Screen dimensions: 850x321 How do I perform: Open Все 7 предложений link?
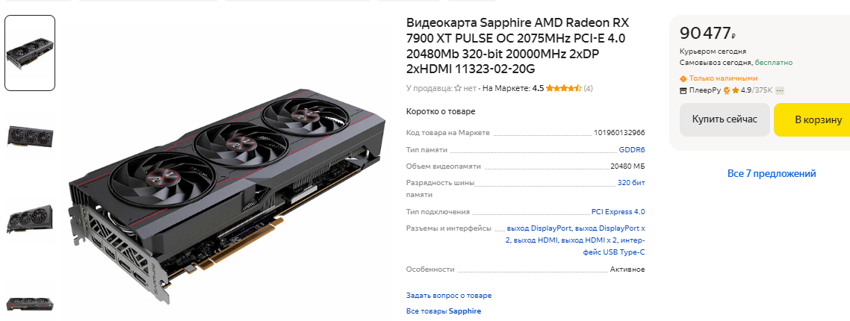[772, 173]
